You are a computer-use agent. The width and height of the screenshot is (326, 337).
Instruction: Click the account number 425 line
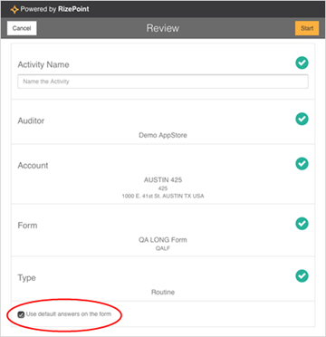click(x=163, y=188)
